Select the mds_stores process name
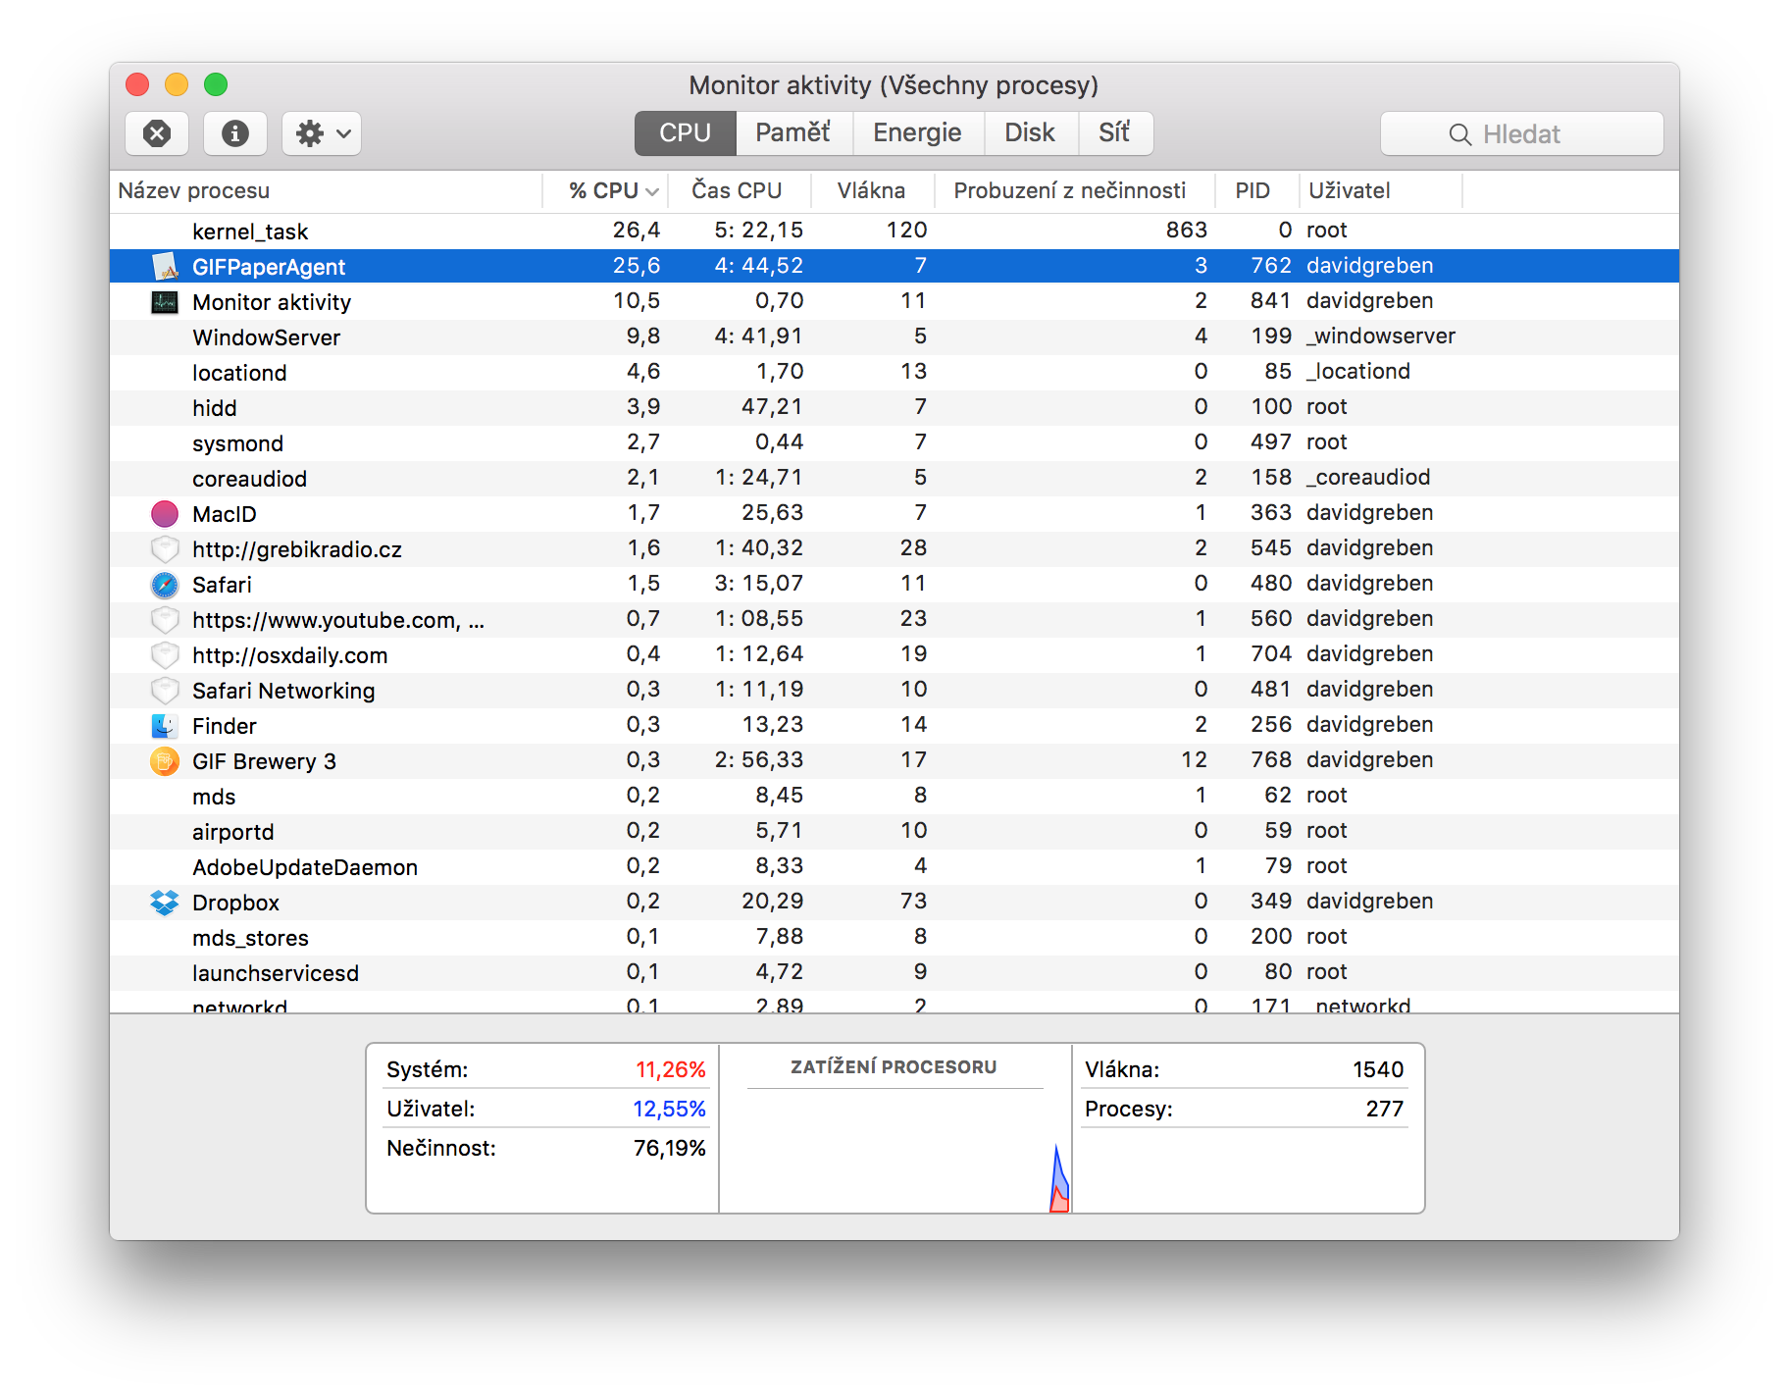This screenshot has height=1397, width=1789. pyautogui.click(x=250, y=938)
